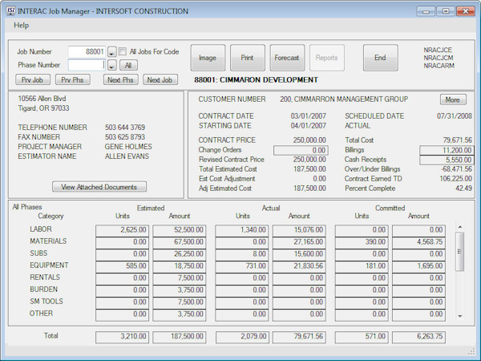Toggle All Jobs For Code checkbox
Screen dimensions: 481x361
(x=123, y=51)
